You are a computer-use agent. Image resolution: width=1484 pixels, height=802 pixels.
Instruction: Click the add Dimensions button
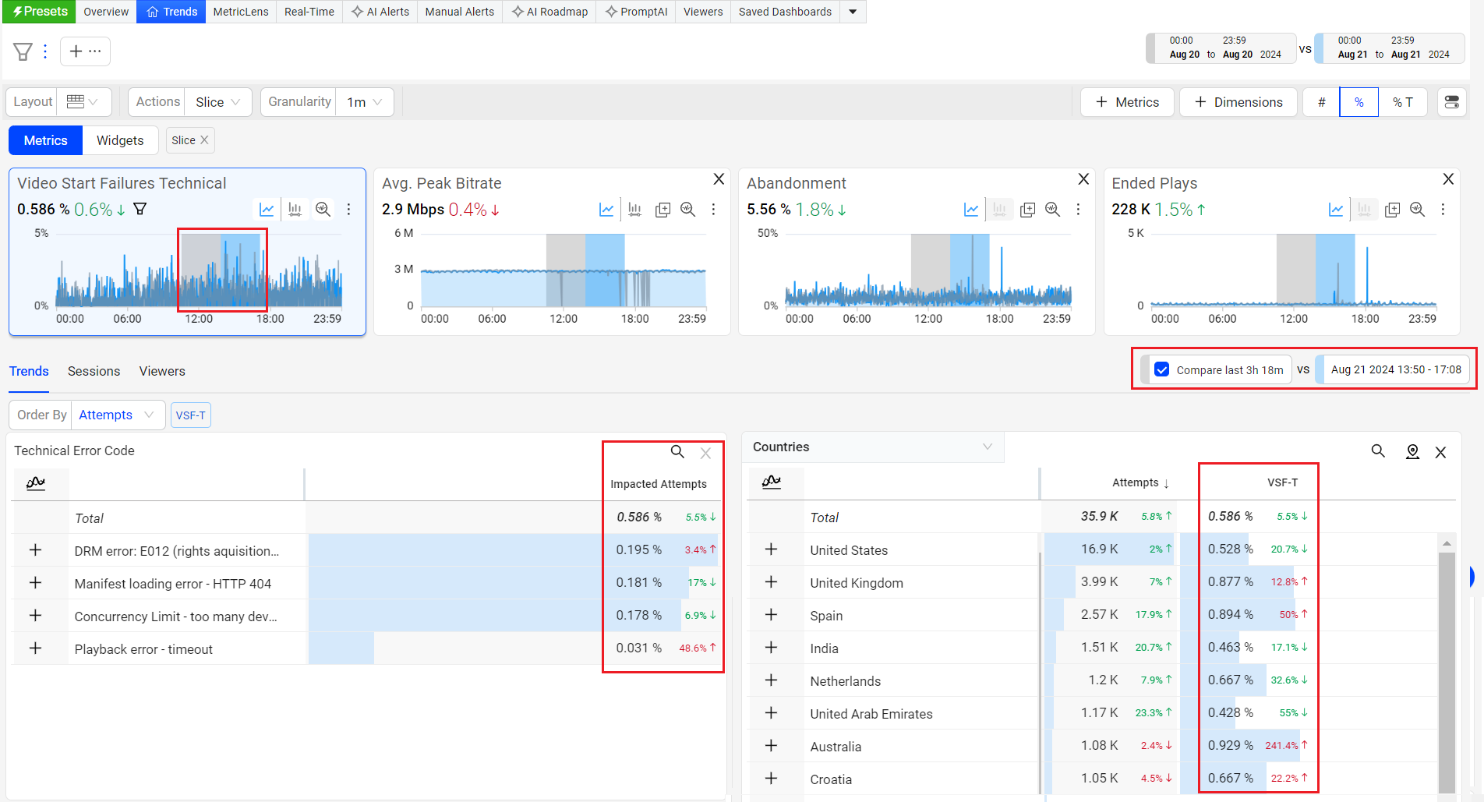(1238, 102)
